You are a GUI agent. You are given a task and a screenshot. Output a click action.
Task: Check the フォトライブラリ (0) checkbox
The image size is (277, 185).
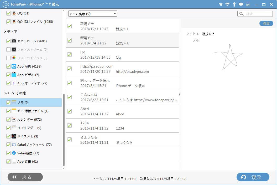8,58
